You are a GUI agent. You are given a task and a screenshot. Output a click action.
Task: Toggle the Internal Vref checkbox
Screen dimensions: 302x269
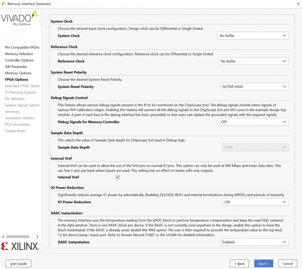(x=118, y=177)
